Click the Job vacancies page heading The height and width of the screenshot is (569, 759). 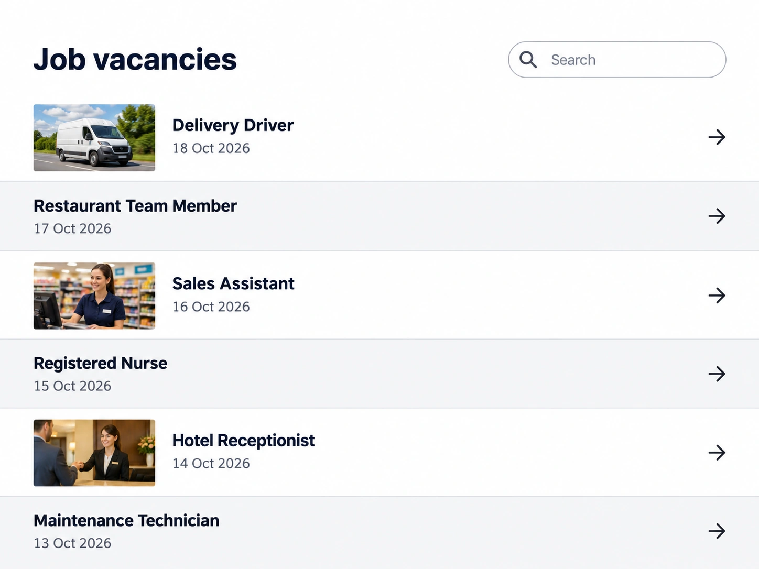(135, 59)
